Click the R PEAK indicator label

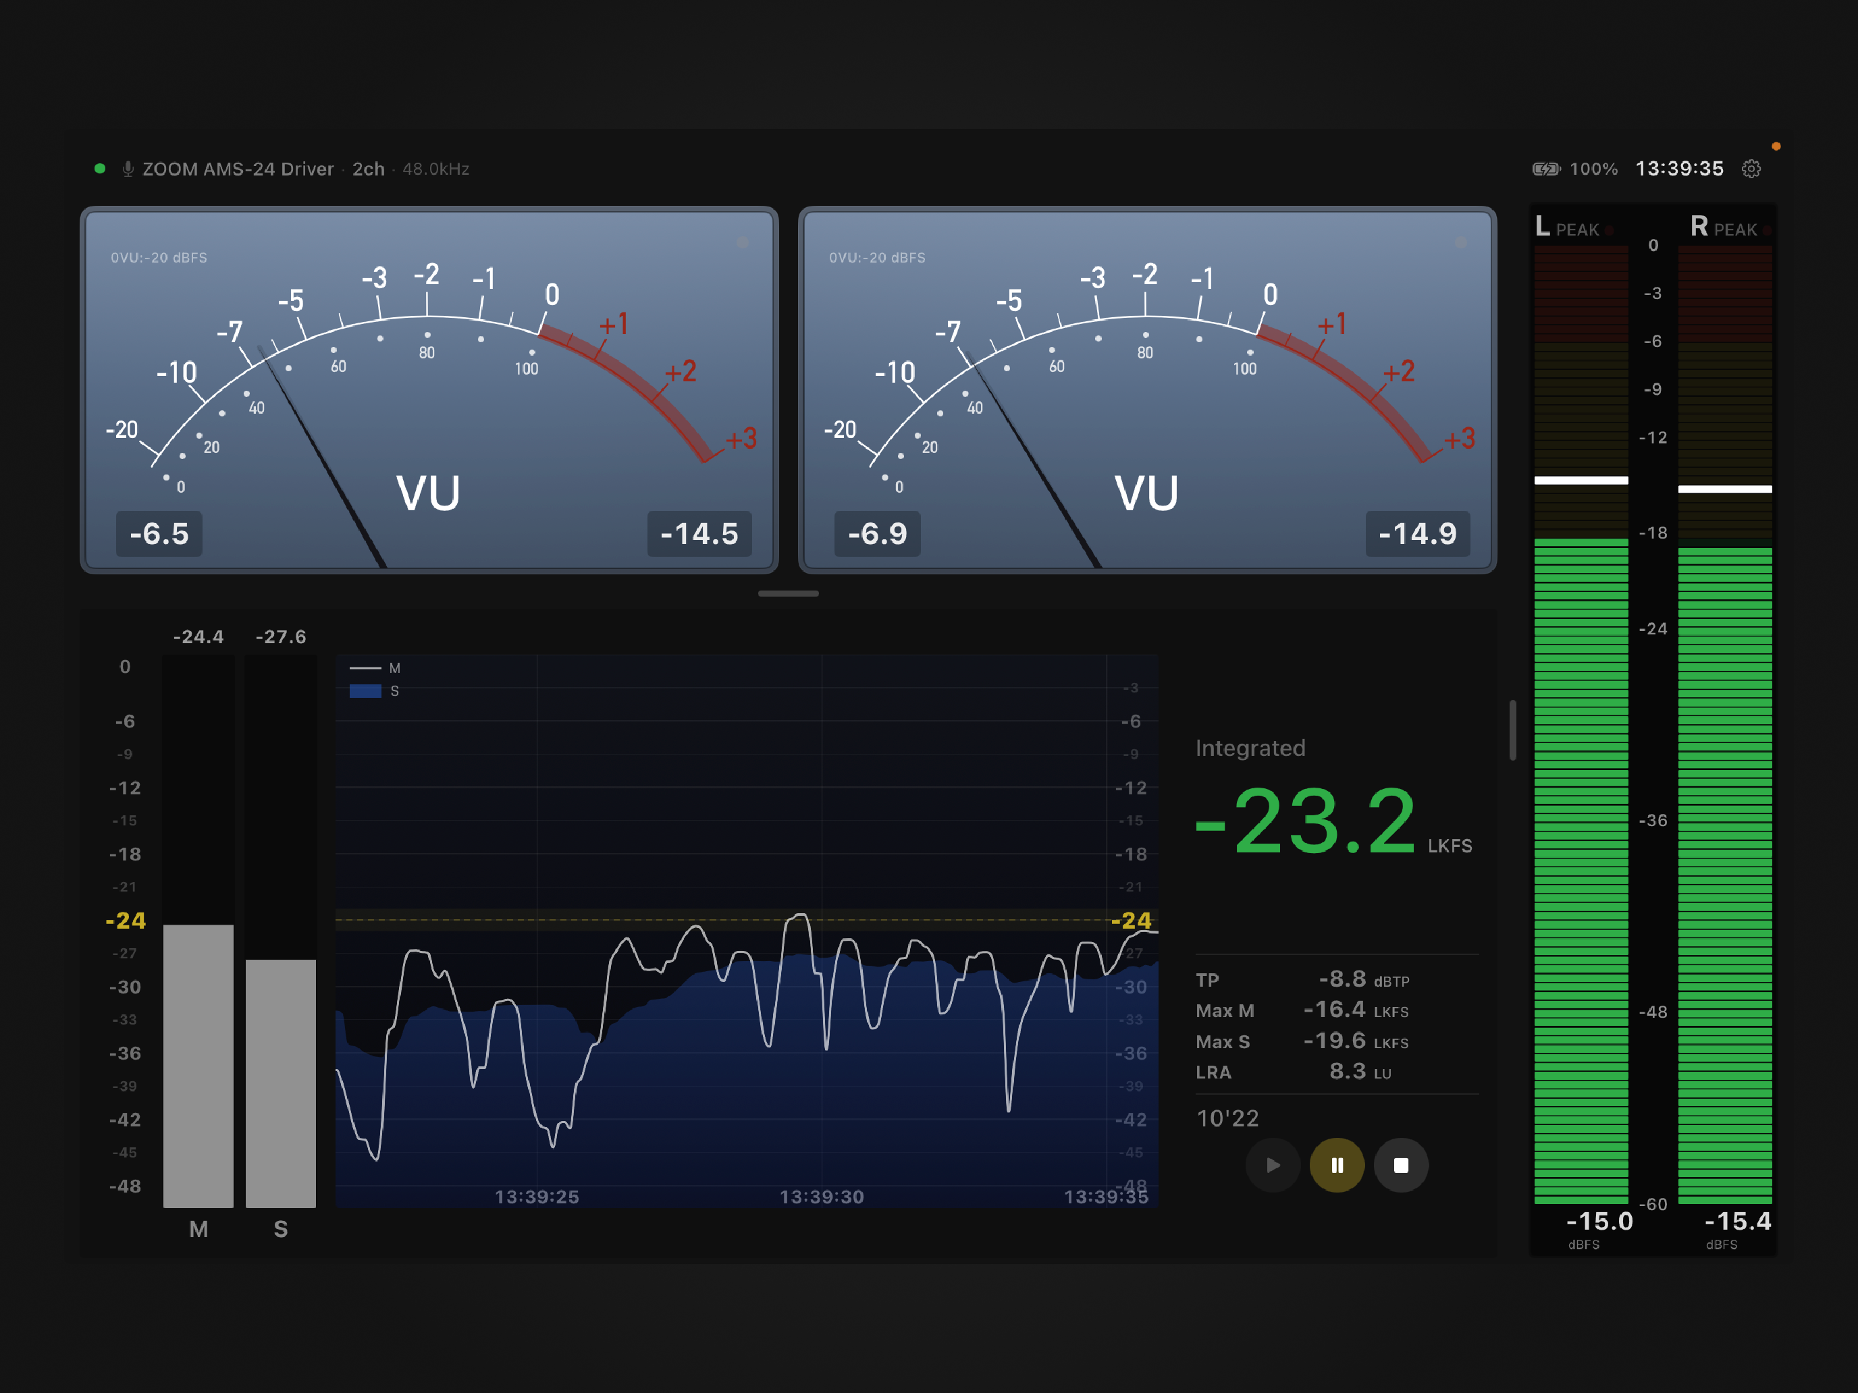1730,227
